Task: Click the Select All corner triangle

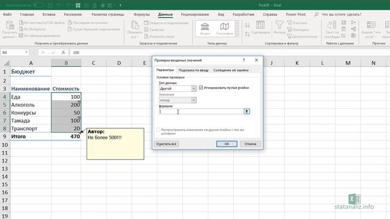Action: [6, 63]
